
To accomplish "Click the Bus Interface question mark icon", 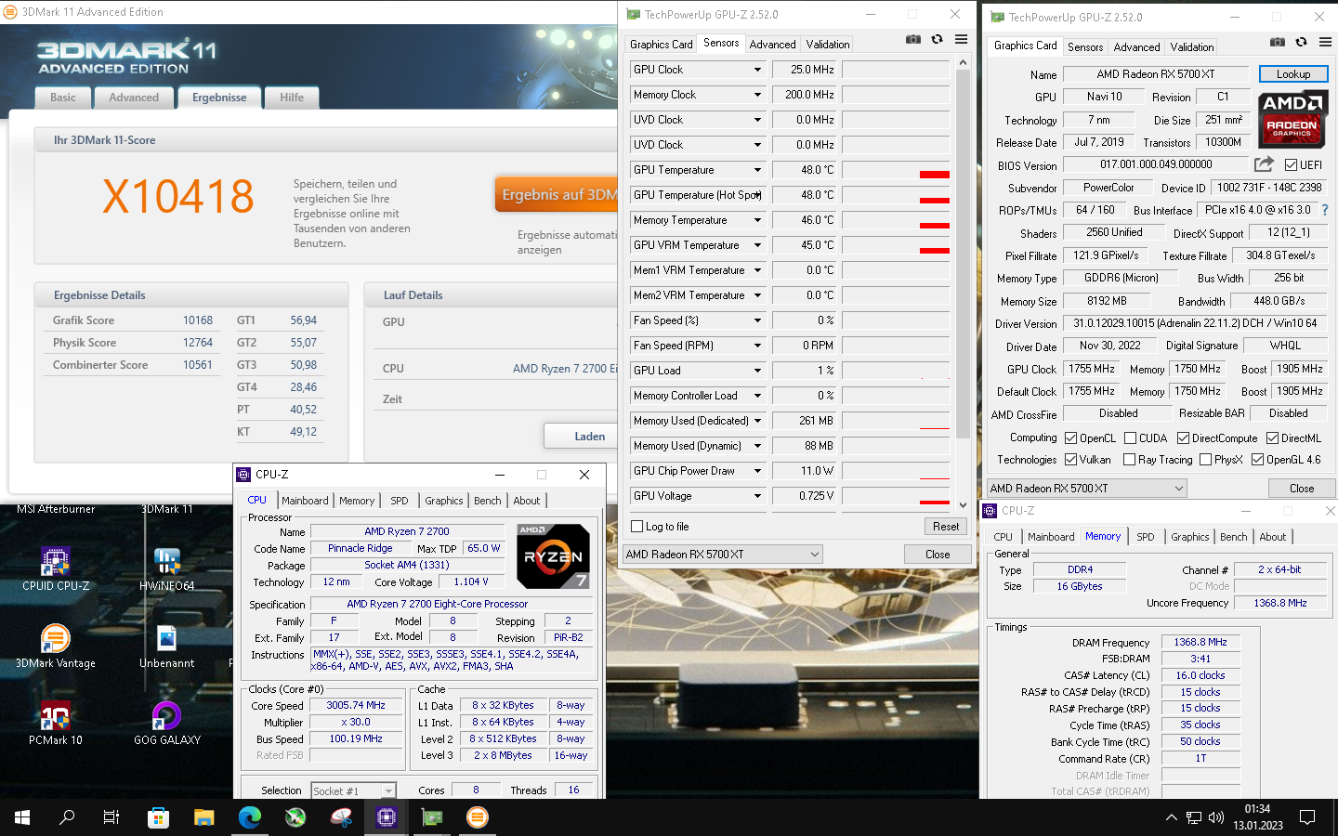I will (1325, 210).
